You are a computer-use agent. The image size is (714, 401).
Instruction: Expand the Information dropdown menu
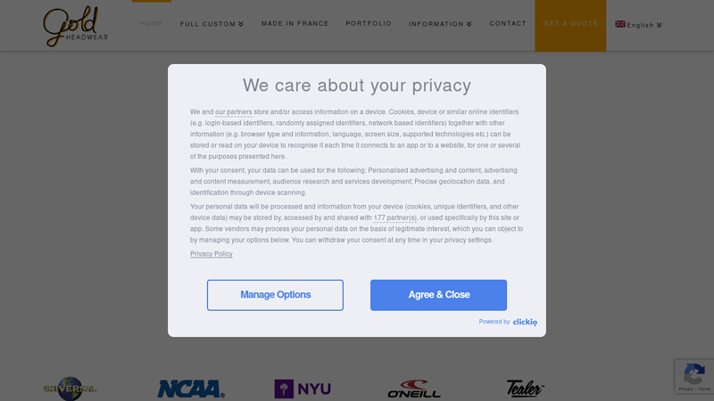[x=440, y=24]
